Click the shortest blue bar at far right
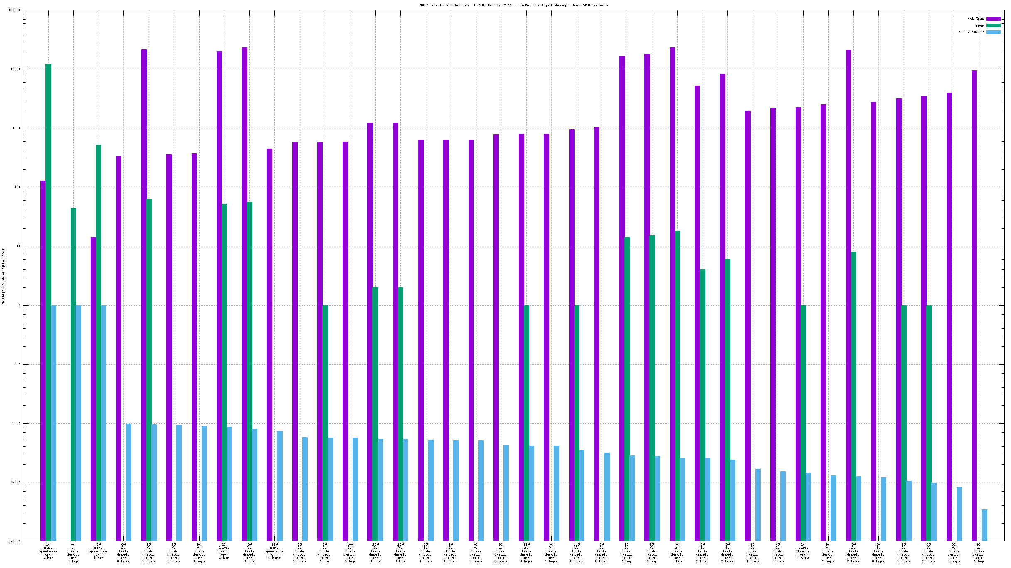 pos(984,525)
